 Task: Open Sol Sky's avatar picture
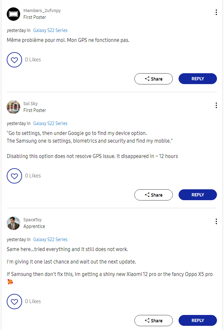point(13,107)
